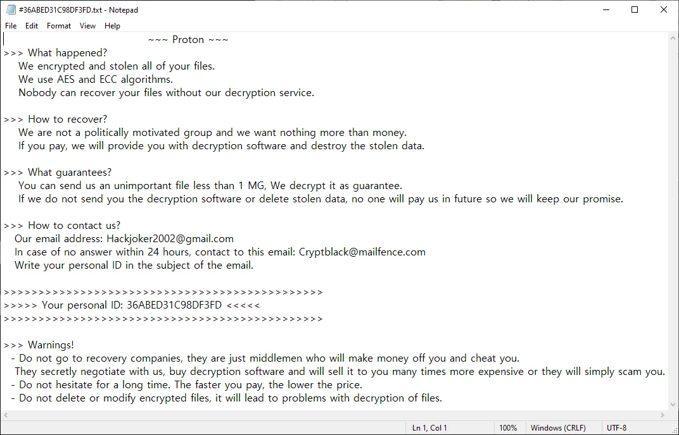The height and width of the screenshot is (435, 679).
Task: Open the View menu
Action: [87, 26]
